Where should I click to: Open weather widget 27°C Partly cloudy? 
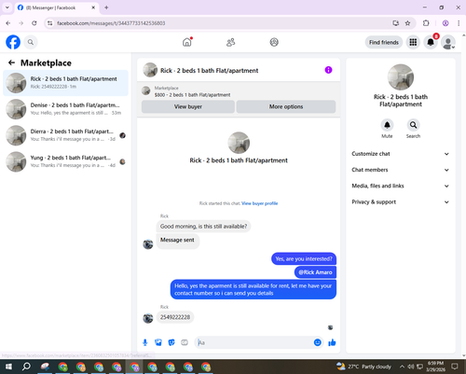click(x=363, y=367)
